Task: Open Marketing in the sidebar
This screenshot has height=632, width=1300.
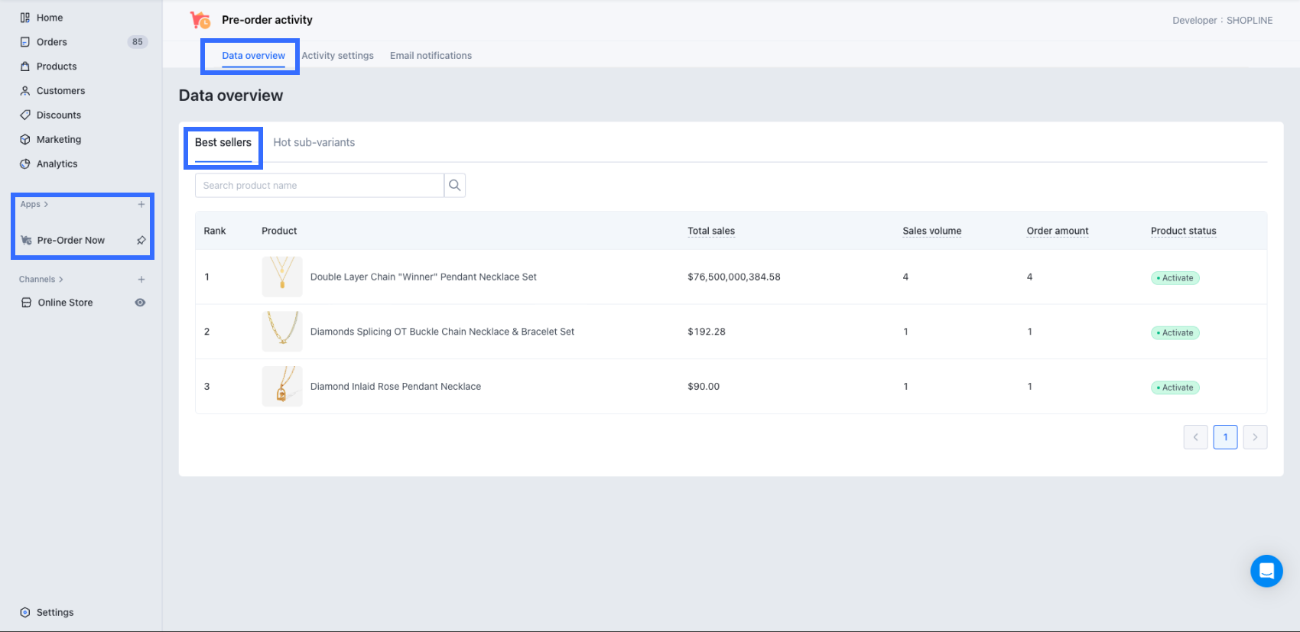Action: (x=58, y=139)
